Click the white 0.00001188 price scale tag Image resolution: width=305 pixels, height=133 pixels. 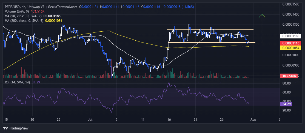point(290,36)
